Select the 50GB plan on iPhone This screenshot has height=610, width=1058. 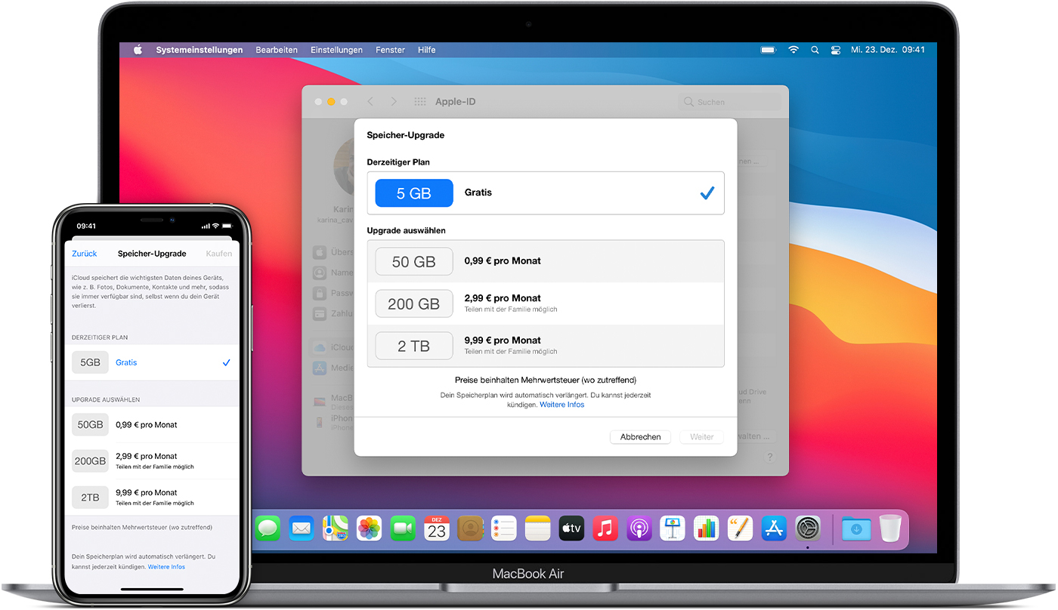tap(152, 425)
